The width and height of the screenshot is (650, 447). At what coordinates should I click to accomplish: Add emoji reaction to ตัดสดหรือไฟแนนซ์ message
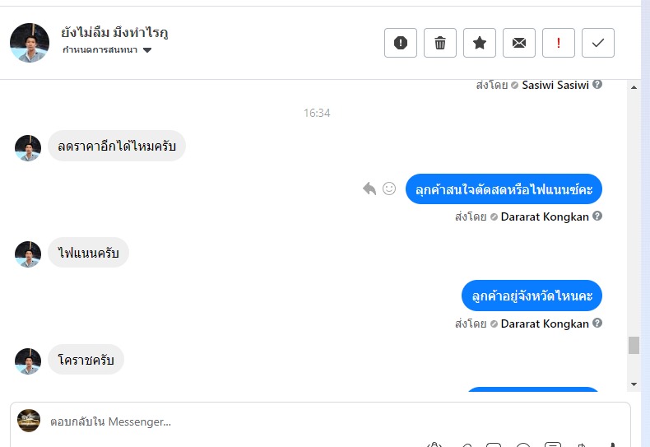(x=389, y=189)
